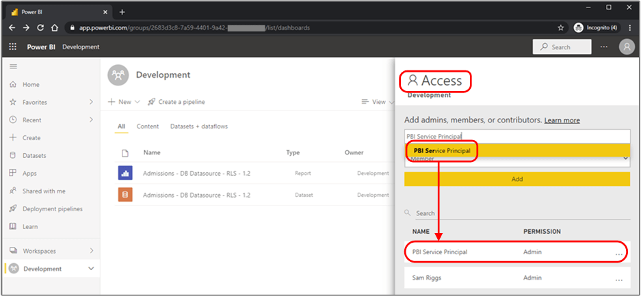641x296 pixels.
Task: Open Datasets in the sidebar
Action: click(34, 156)
